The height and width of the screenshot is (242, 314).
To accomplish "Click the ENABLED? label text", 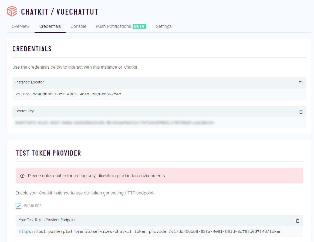I will coord(33,206).
